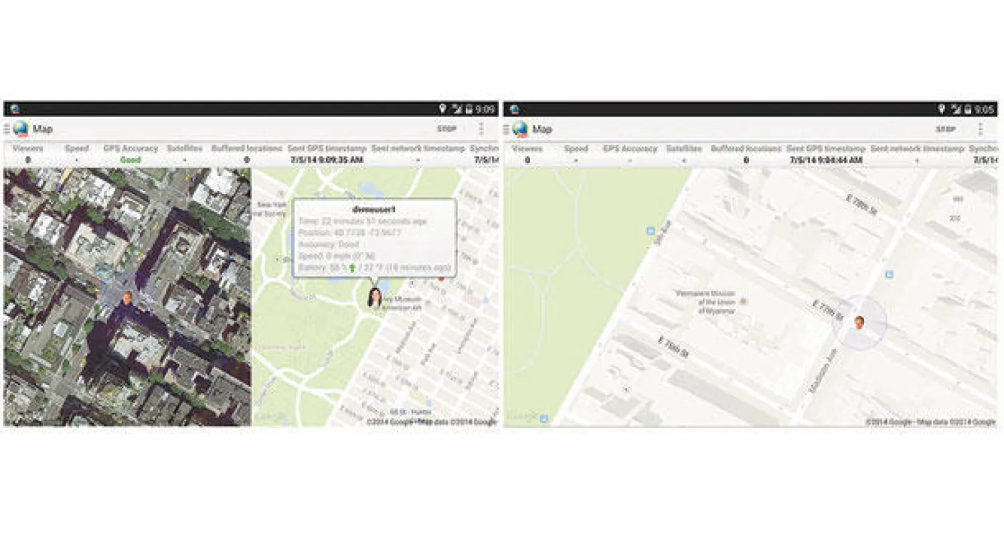The width and height of the screenshot is (1004, 543).
Task: Open the overflow menu in right screen
Action: [980, 129]
